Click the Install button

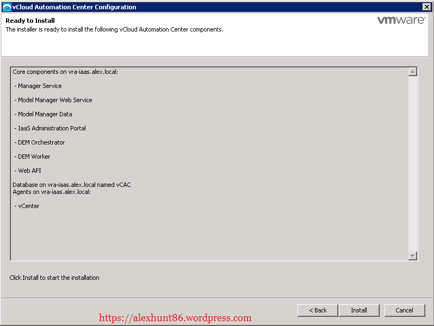click(x=359, y=310)
